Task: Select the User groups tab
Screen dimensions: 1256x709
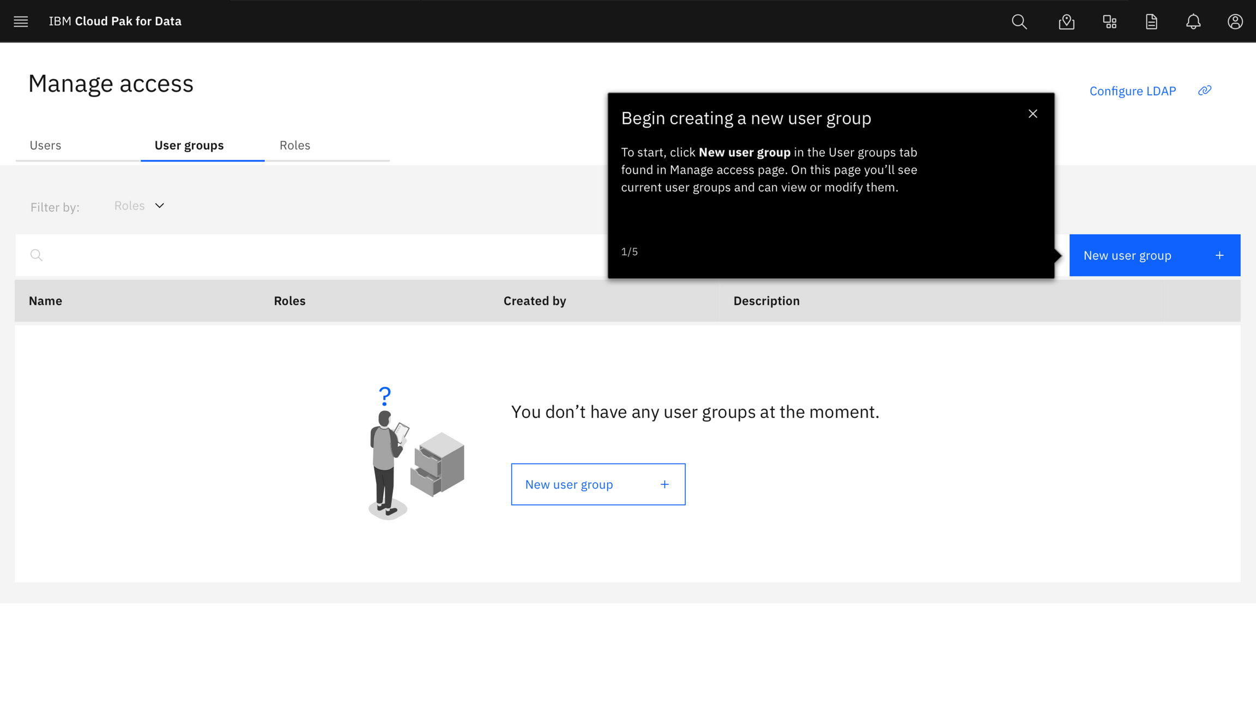Action: click(189, 145)
